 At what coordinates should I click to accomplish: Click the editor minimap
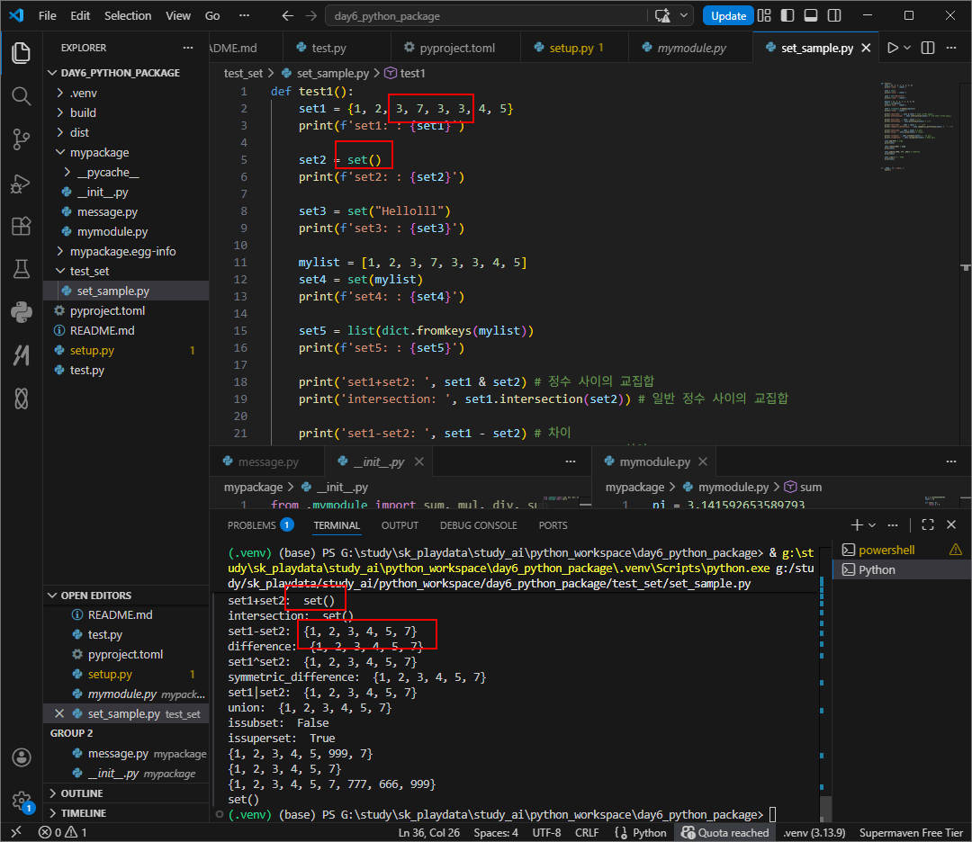[919, 127]
